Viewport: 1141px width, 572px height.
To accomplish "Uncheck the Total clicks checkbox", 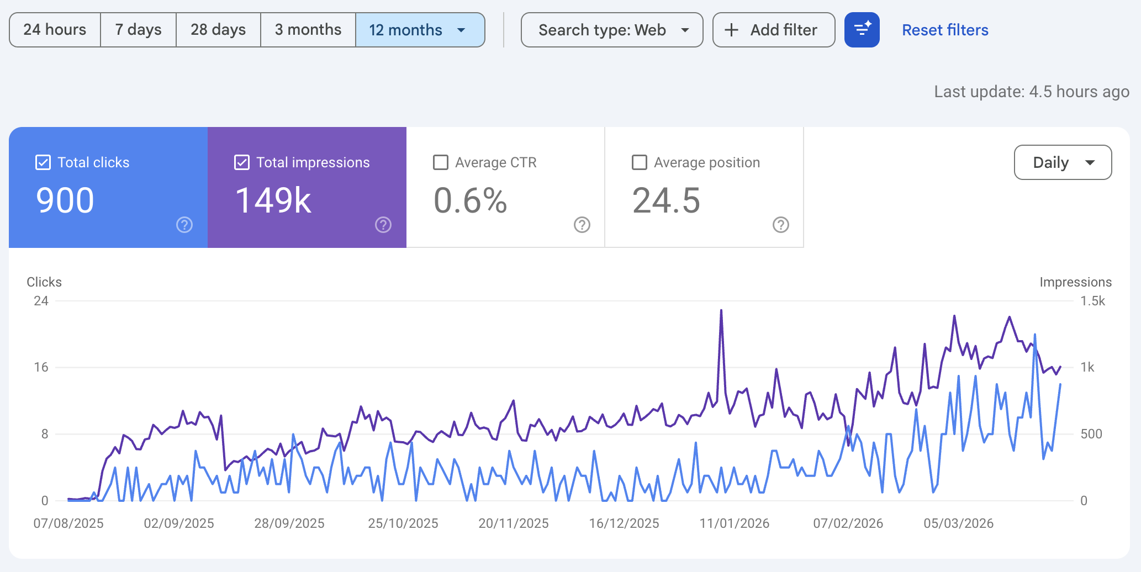I will (x=43, y=162).
